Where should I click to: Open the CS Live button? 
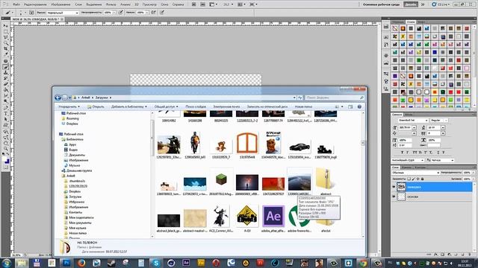[441, 4]
